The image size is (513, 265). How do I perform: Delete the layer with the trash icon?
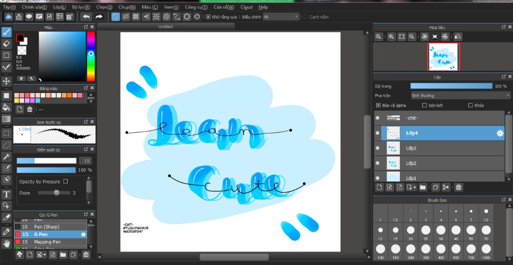(458, 187)
